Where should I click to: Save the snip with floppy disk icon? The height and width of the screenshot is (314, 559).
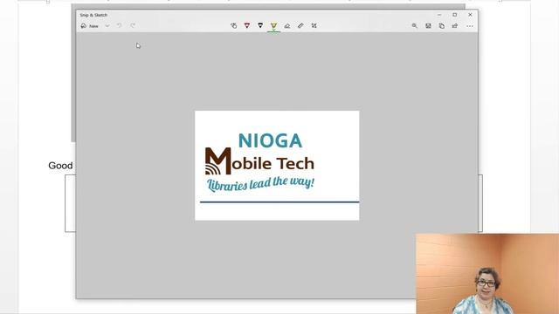point(428,25)
